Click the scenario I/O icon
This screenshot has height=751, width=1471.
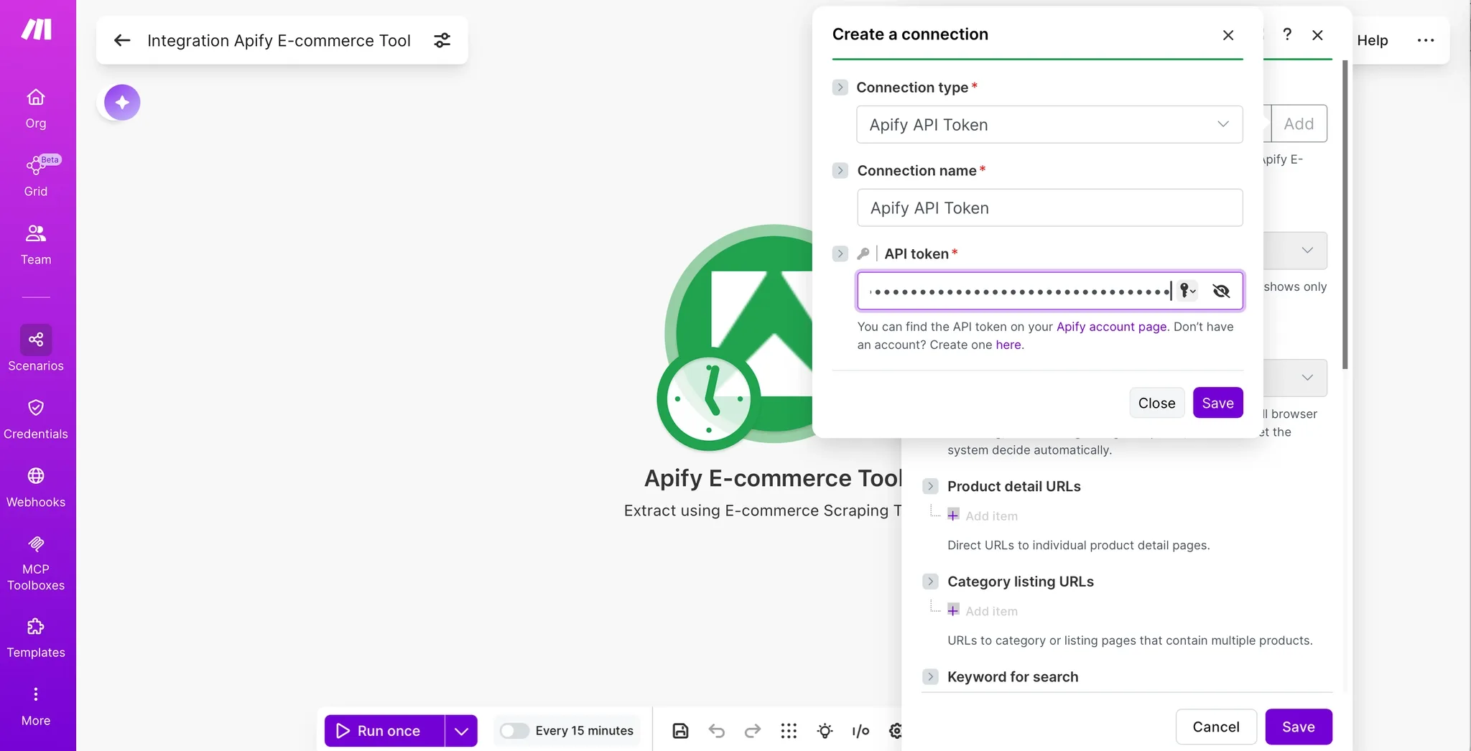860,731
